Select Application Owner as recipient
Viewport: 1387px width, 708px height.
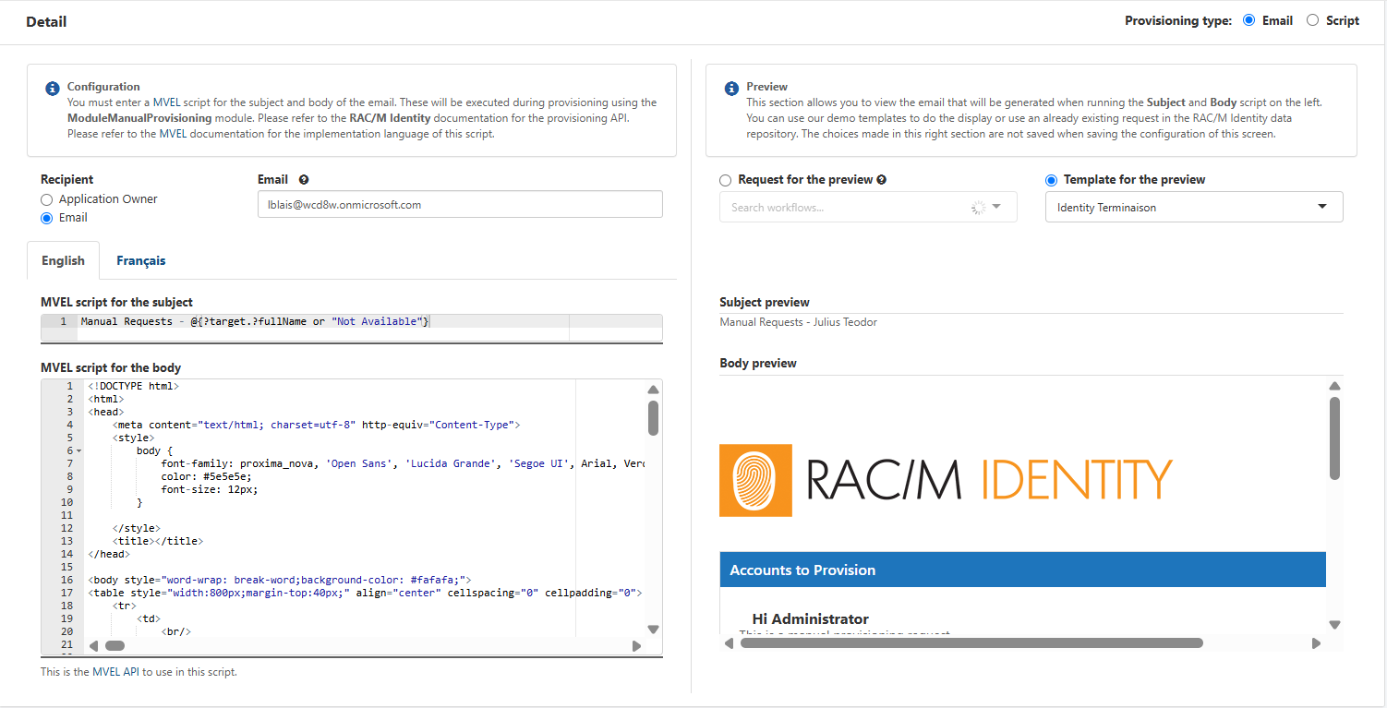tap(47, 199)
